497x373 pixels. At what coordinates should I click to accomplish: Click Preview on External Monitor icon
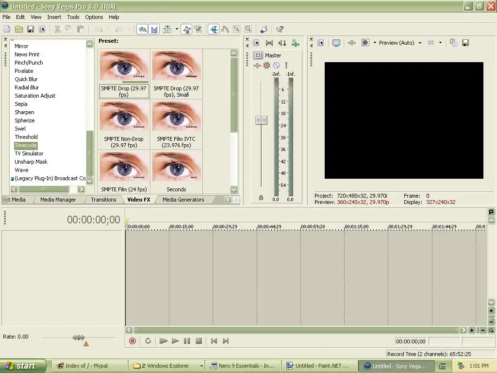tap(336, 43)
